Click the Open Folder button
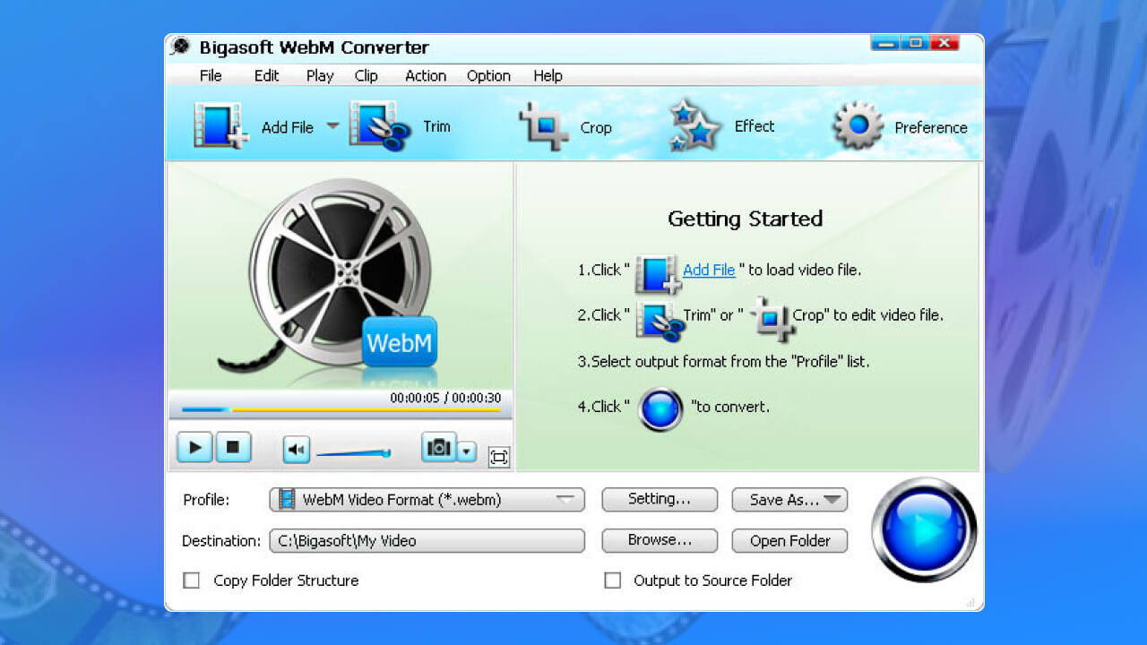 [789, 541]
